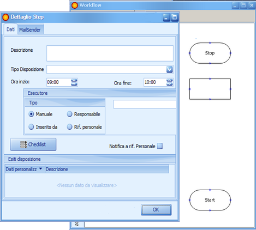Minimize the Dettaglio Step dialog
256x230 pixels.
(166, 17)
